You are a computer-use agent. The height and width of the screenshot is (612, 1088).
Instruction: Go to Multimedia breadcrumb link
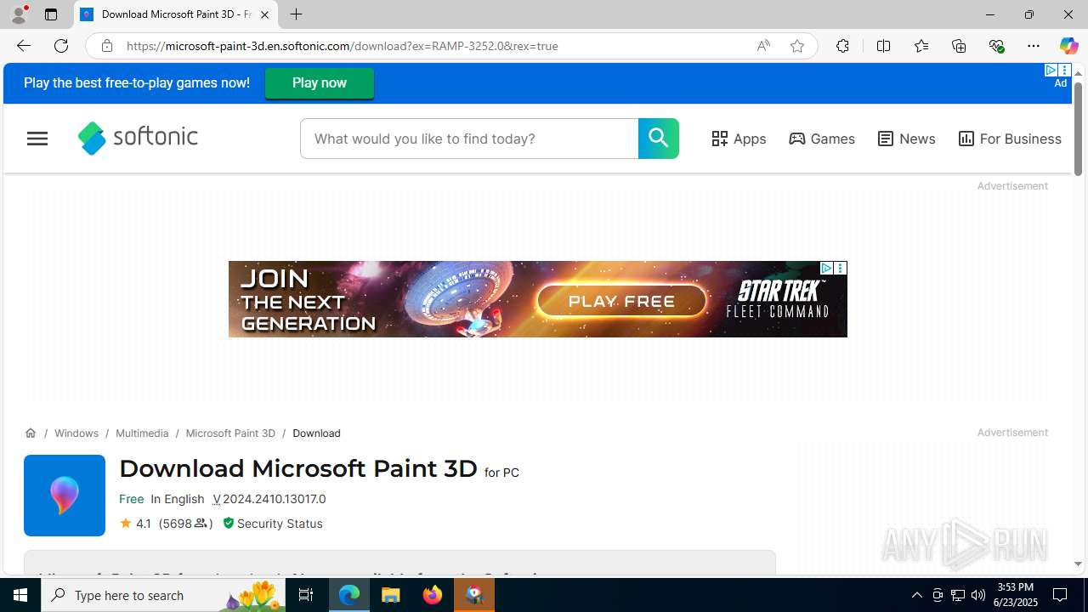142,433
